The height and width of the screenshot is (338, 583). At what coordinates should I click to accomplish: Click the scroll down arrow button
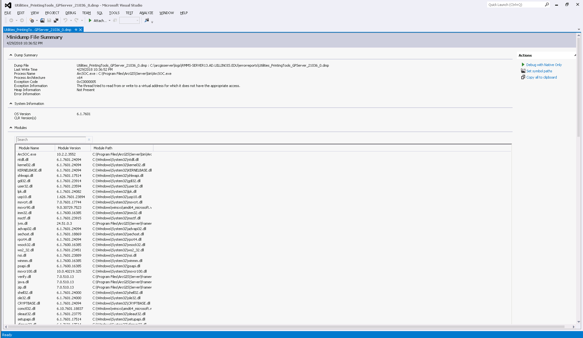pyautogui.click(x=579, y=322)
